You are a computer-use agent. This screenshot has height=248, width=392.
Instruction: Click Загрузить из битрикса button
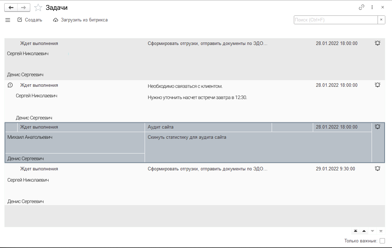pyautogui.click(x=80, y=20)
